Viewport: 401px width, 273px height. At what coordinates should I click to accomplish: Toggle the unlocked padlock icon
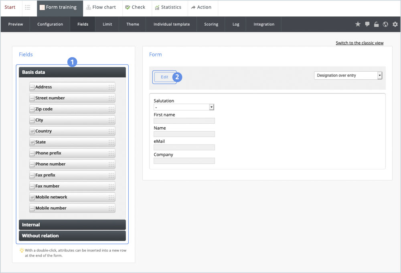coord(376,24)
